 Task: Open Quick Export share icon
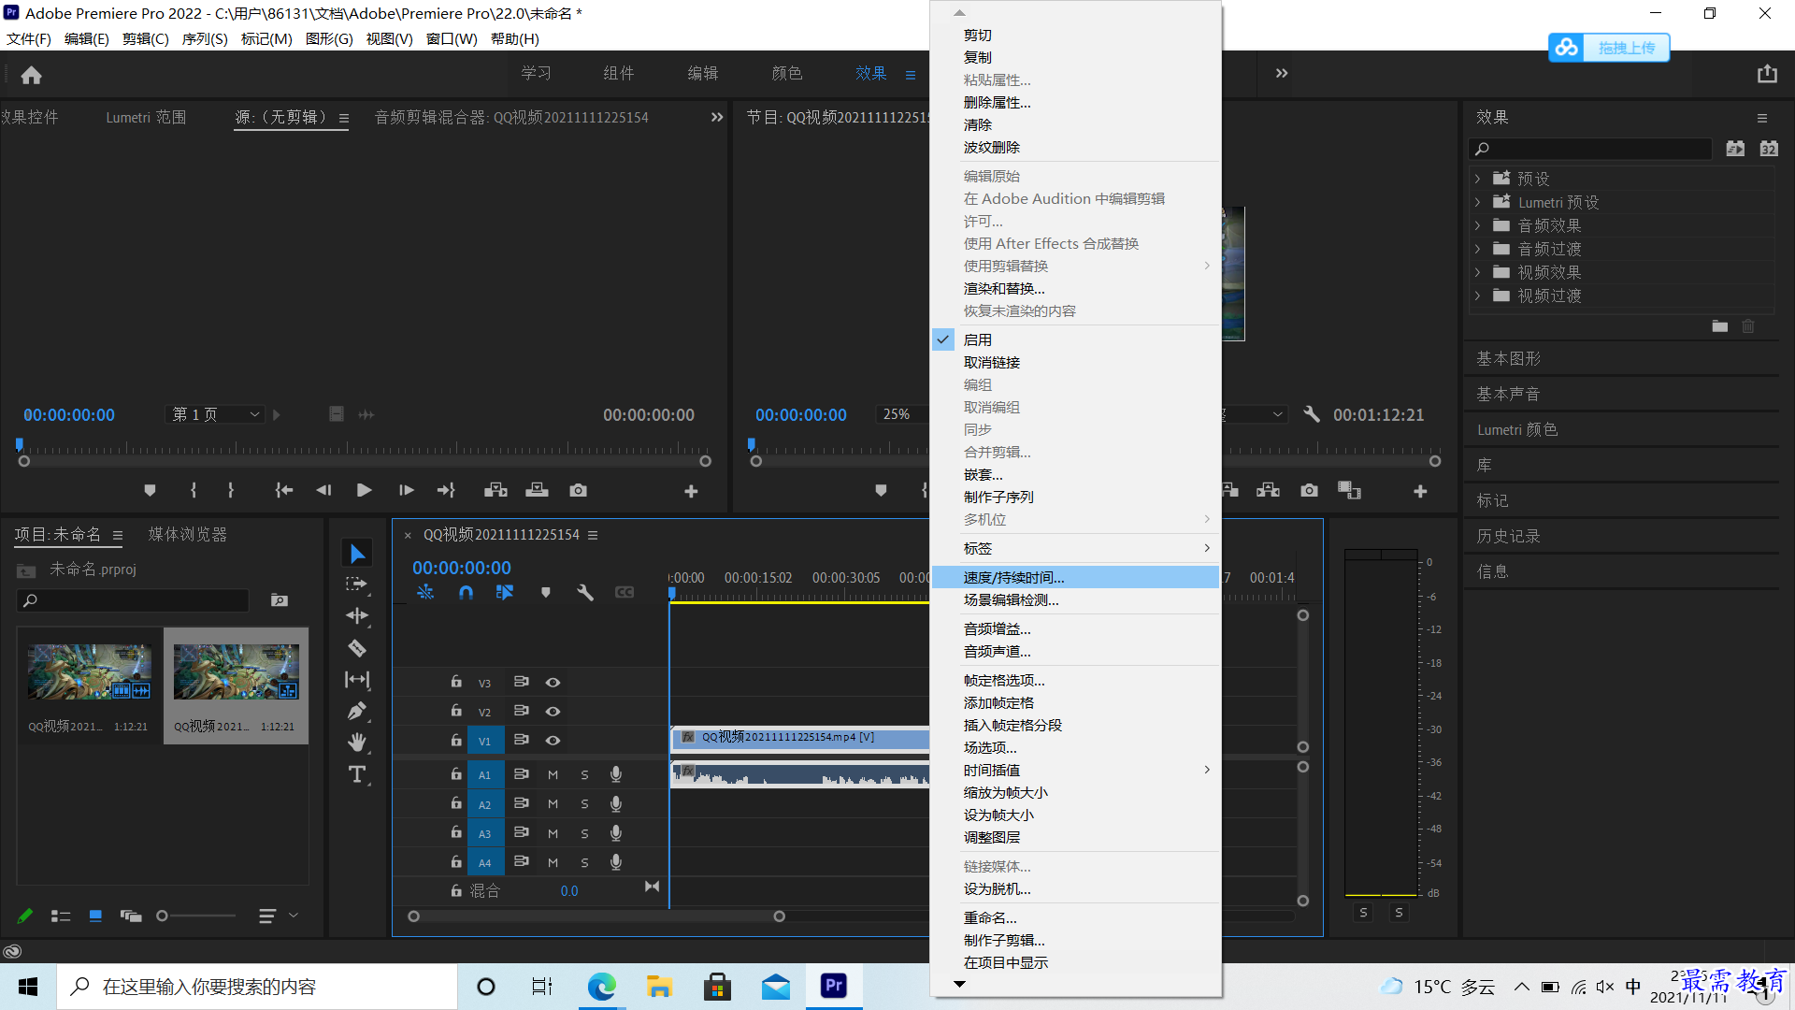coord(1767,74)
